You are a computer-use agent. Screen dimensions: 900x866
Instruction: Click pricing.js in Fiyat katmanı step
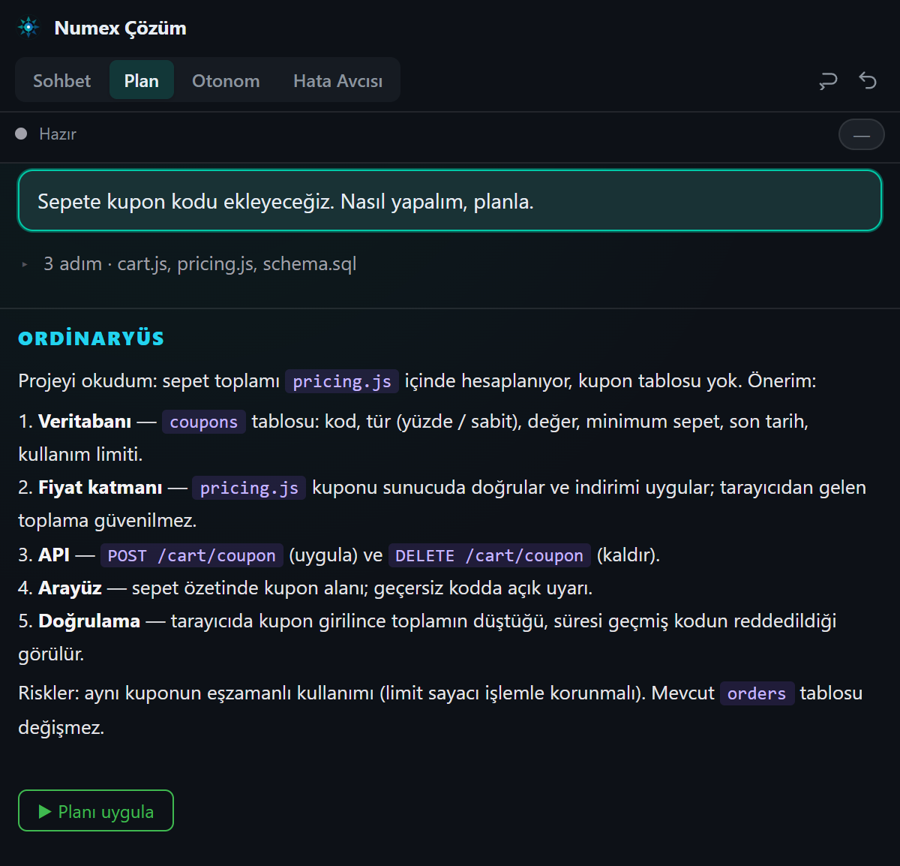[249, 488]
